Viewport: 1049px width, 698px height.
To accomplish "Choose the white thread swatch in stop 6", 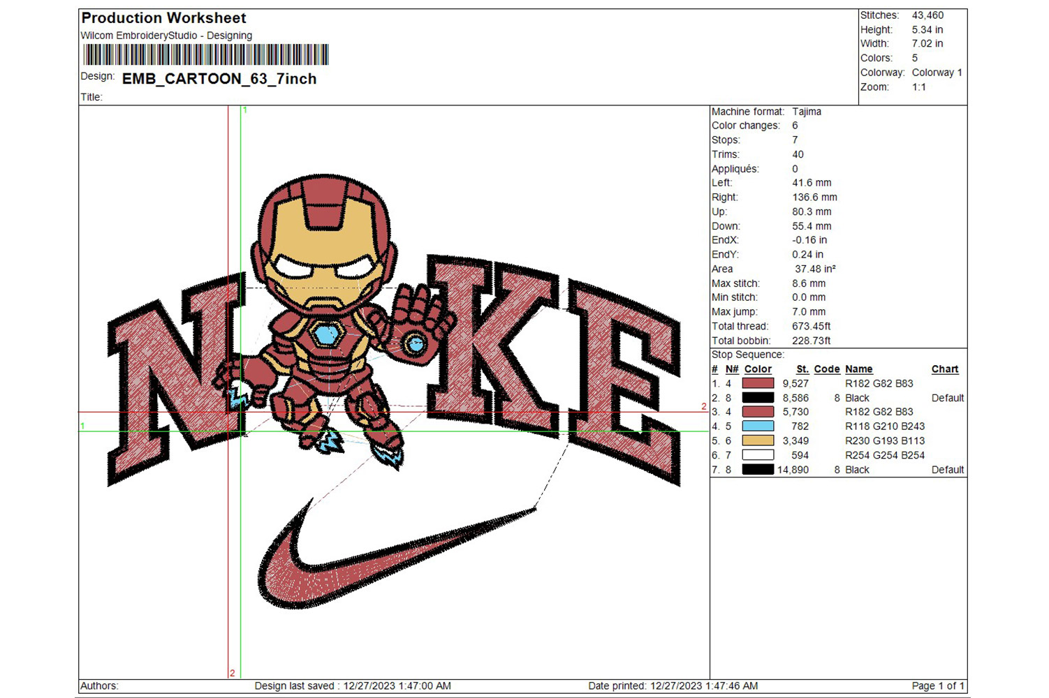I will pyautogui.click(x=758, y=455).
